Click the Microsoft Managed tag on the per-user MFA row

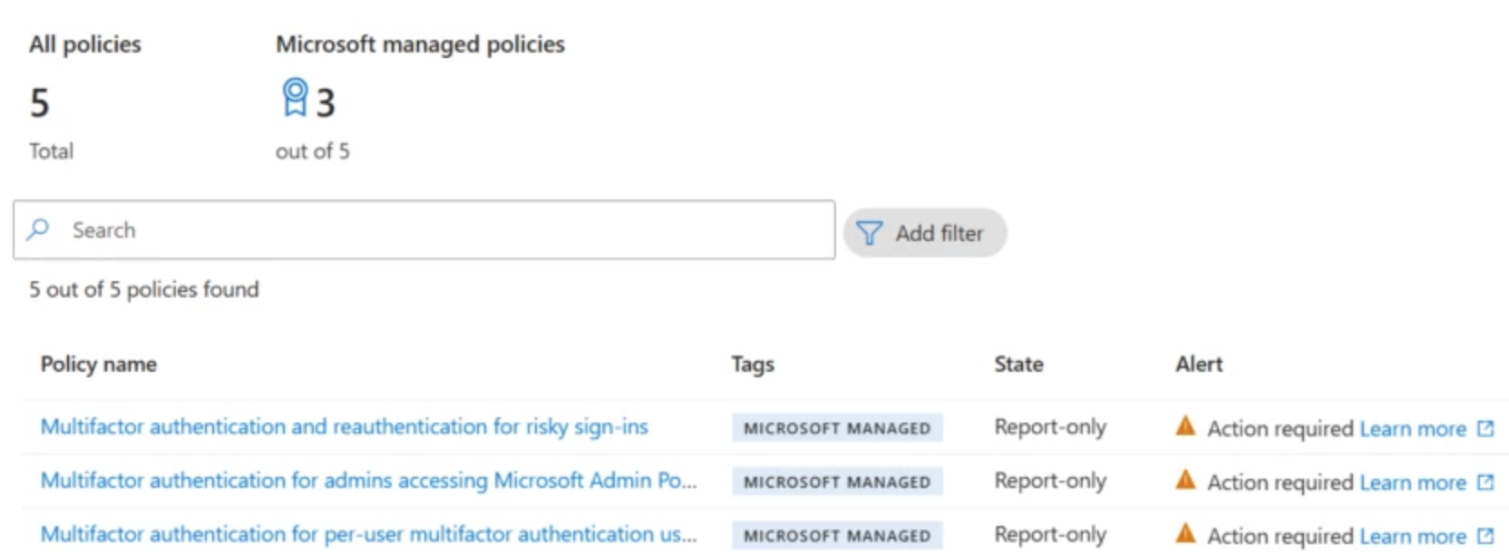click(837, 536)
